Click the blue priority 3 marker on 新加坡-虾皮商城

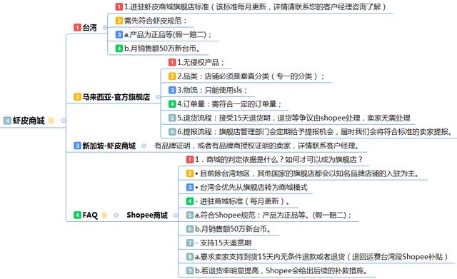(77, 146)
